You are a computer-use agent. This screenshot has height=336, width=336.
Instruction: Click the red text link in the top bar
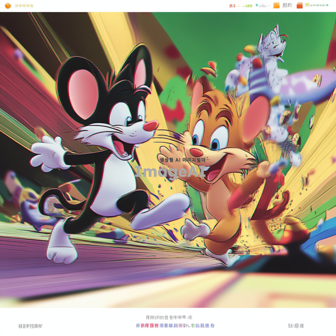[x=233, y=6]
